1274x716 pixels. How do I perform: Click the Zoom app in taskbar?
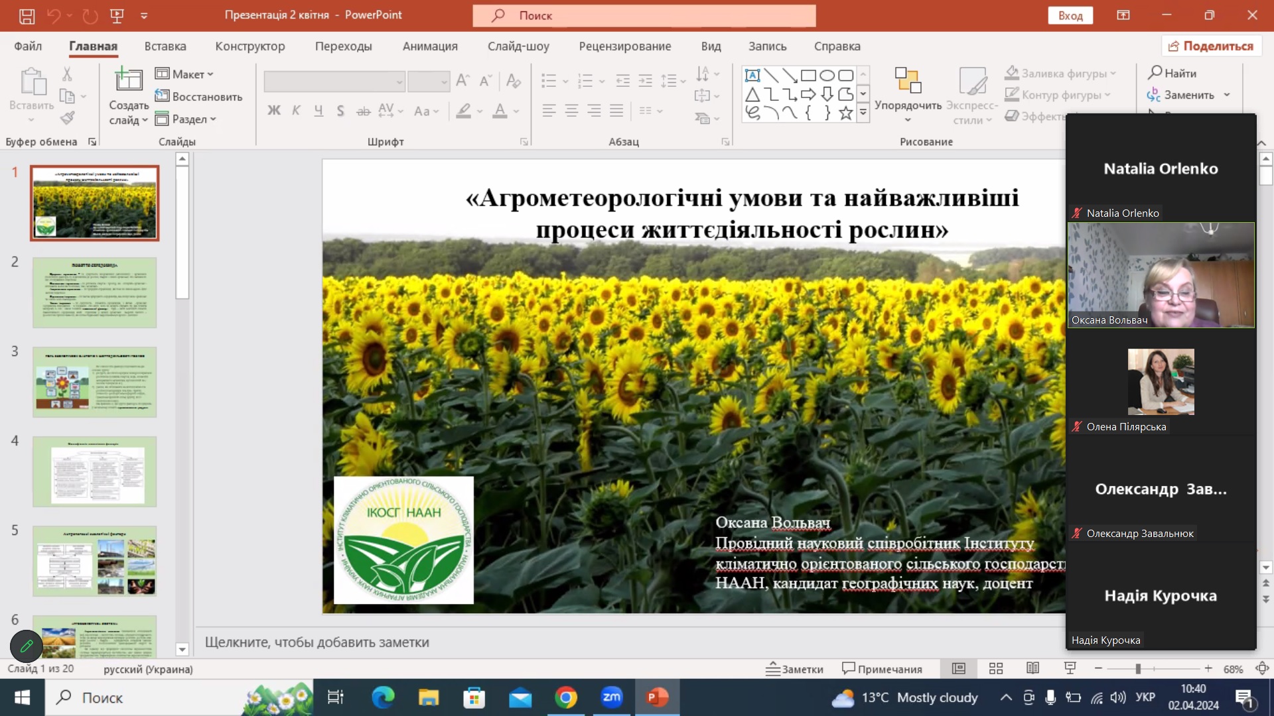pyautogui.click(x=611, y=697)
